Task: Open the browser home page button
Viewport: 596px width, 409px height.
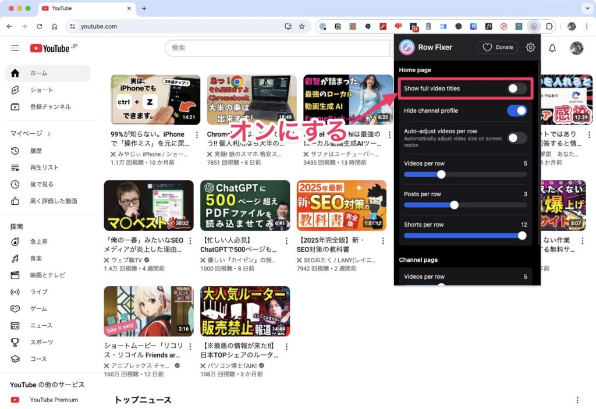Action: (54, 26)
